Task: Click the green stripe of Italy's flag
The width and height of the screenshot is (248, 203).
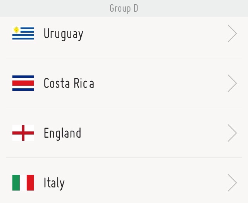Action: click(x=16, y=183)
